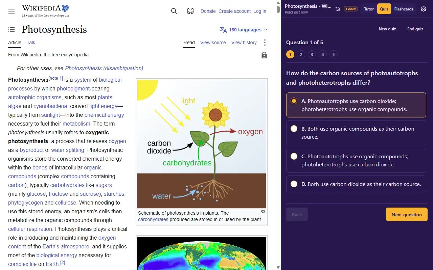Click End quiz

click(415, 29)
